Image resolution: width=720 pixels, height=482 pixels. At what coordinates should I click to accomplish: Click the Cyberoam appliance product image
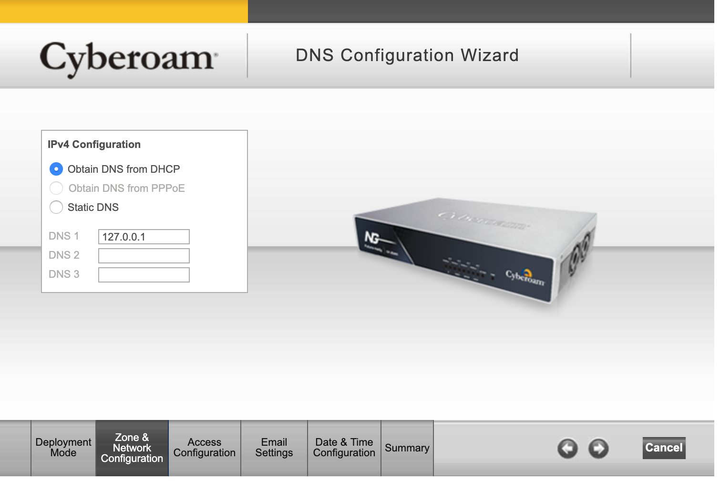click(x=475, y=254)
